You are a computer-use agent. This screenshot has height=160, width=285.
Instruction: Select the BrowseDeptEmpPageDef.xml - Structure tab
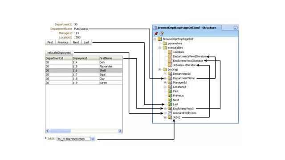click(x=187, y=28)
